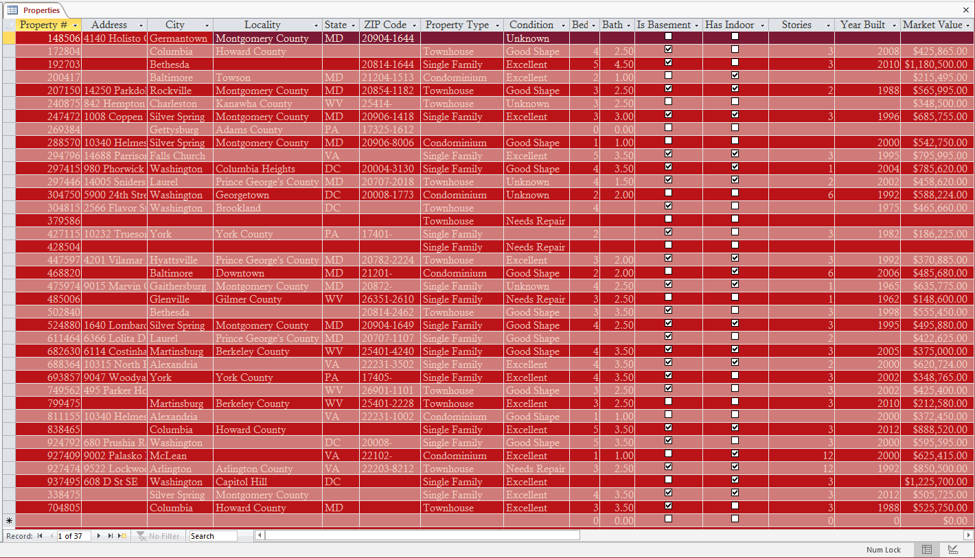Toggle Has Indoor checkbox for property 468820

pyautogui.click(x=735, y=271)
